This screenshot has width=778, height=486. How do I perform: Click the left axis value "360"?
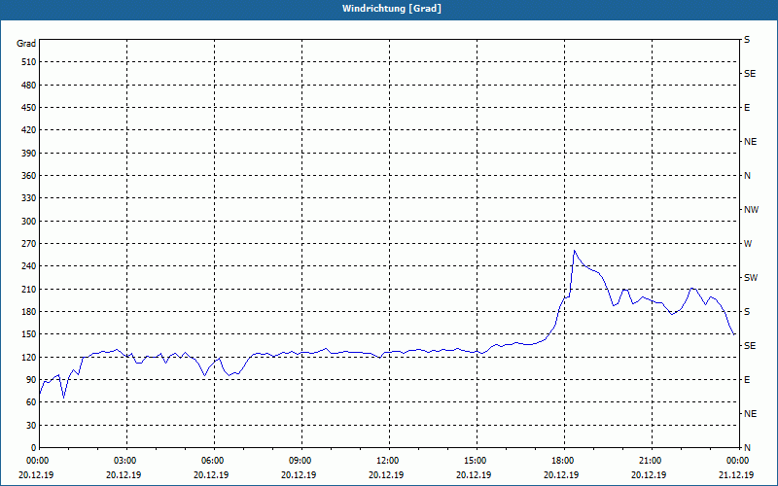click(x=29, y=176)
